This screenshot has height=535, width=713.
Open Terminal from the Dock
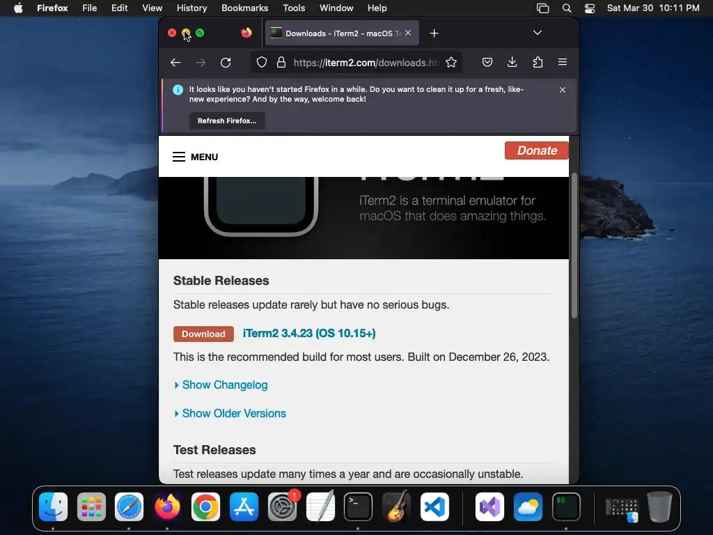(358, 507)
